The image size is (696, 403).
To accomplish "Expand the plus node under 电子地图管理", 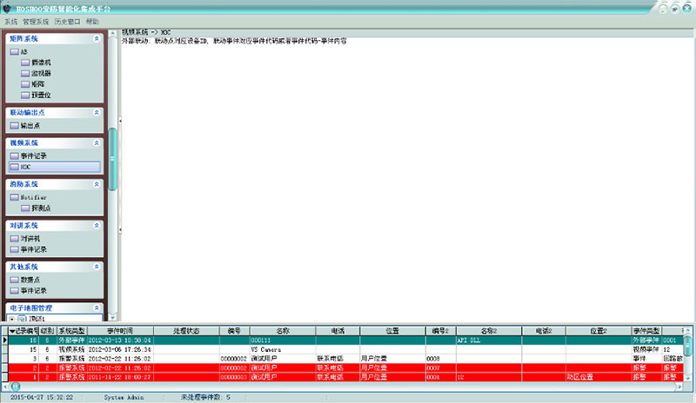I will 11,320.
